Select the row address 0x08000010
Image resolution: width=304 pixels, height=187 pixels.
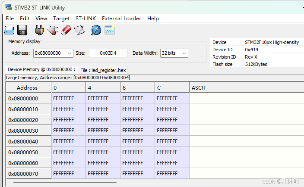click(x=28, y=109)
